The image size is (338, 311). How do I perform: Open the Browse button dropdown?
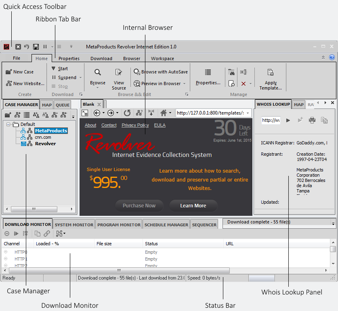tap(98, 88)
